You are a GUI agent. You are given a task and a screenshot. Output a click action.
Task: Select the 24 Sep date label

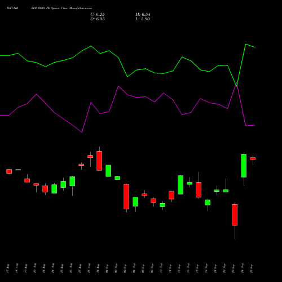243,268
